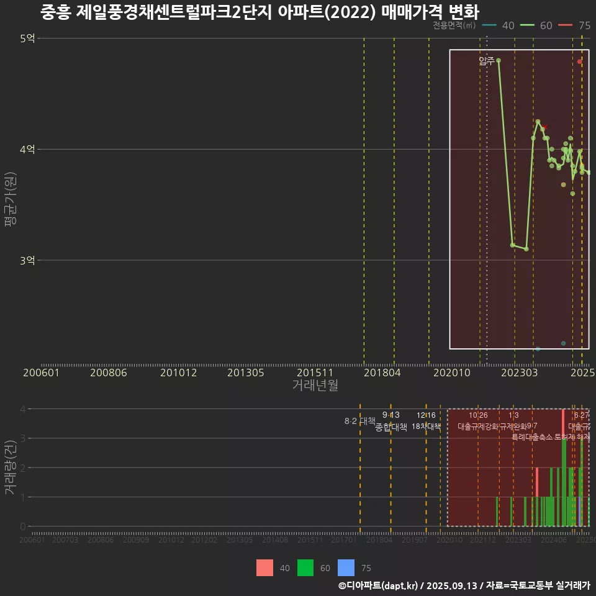Click the red X marker near the price peak
596x596 pixels.
tap(545, 127)
